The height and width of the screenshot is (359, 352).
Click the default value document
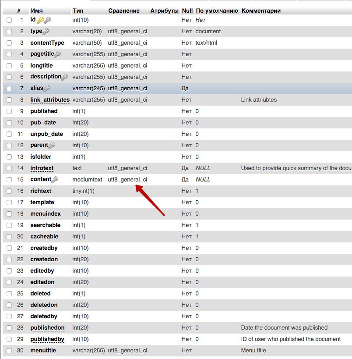(208, 32)
